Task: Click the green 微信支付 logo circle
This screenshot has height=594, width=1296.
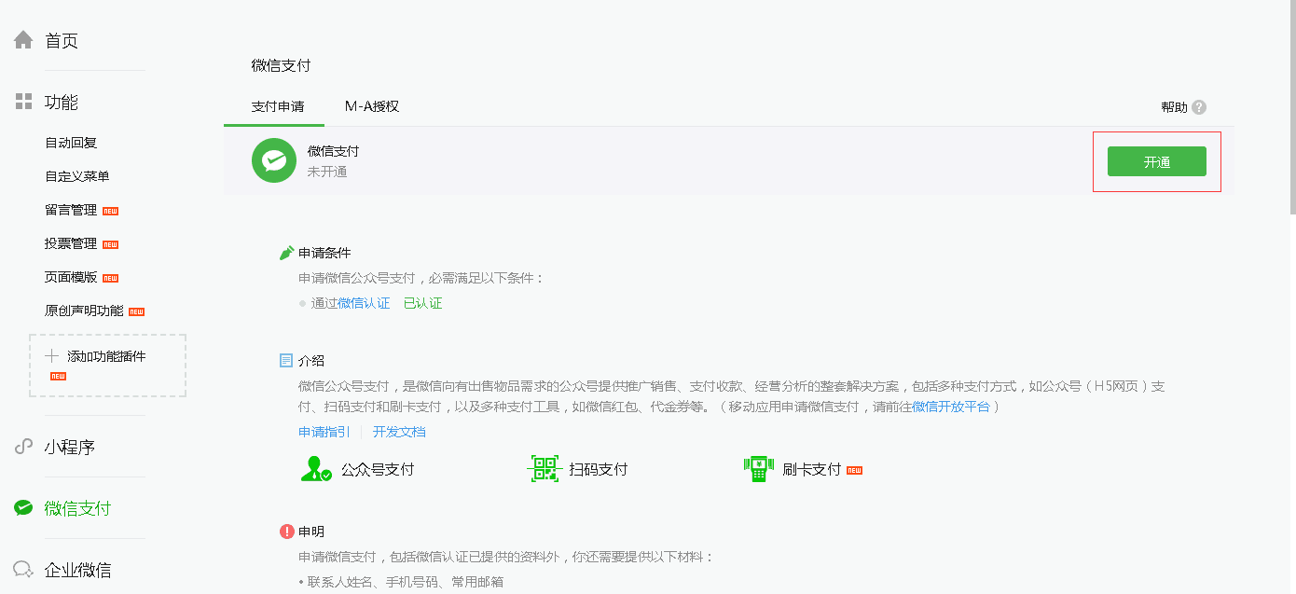Action: (x=274, y=161)
